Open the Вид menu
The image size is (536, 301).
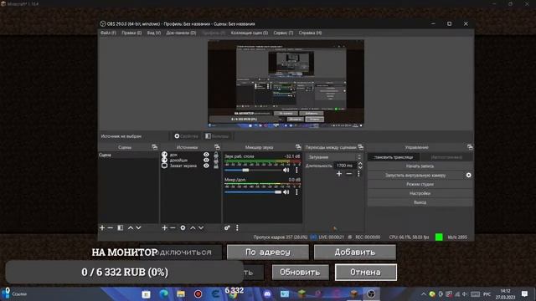point(154,33)
